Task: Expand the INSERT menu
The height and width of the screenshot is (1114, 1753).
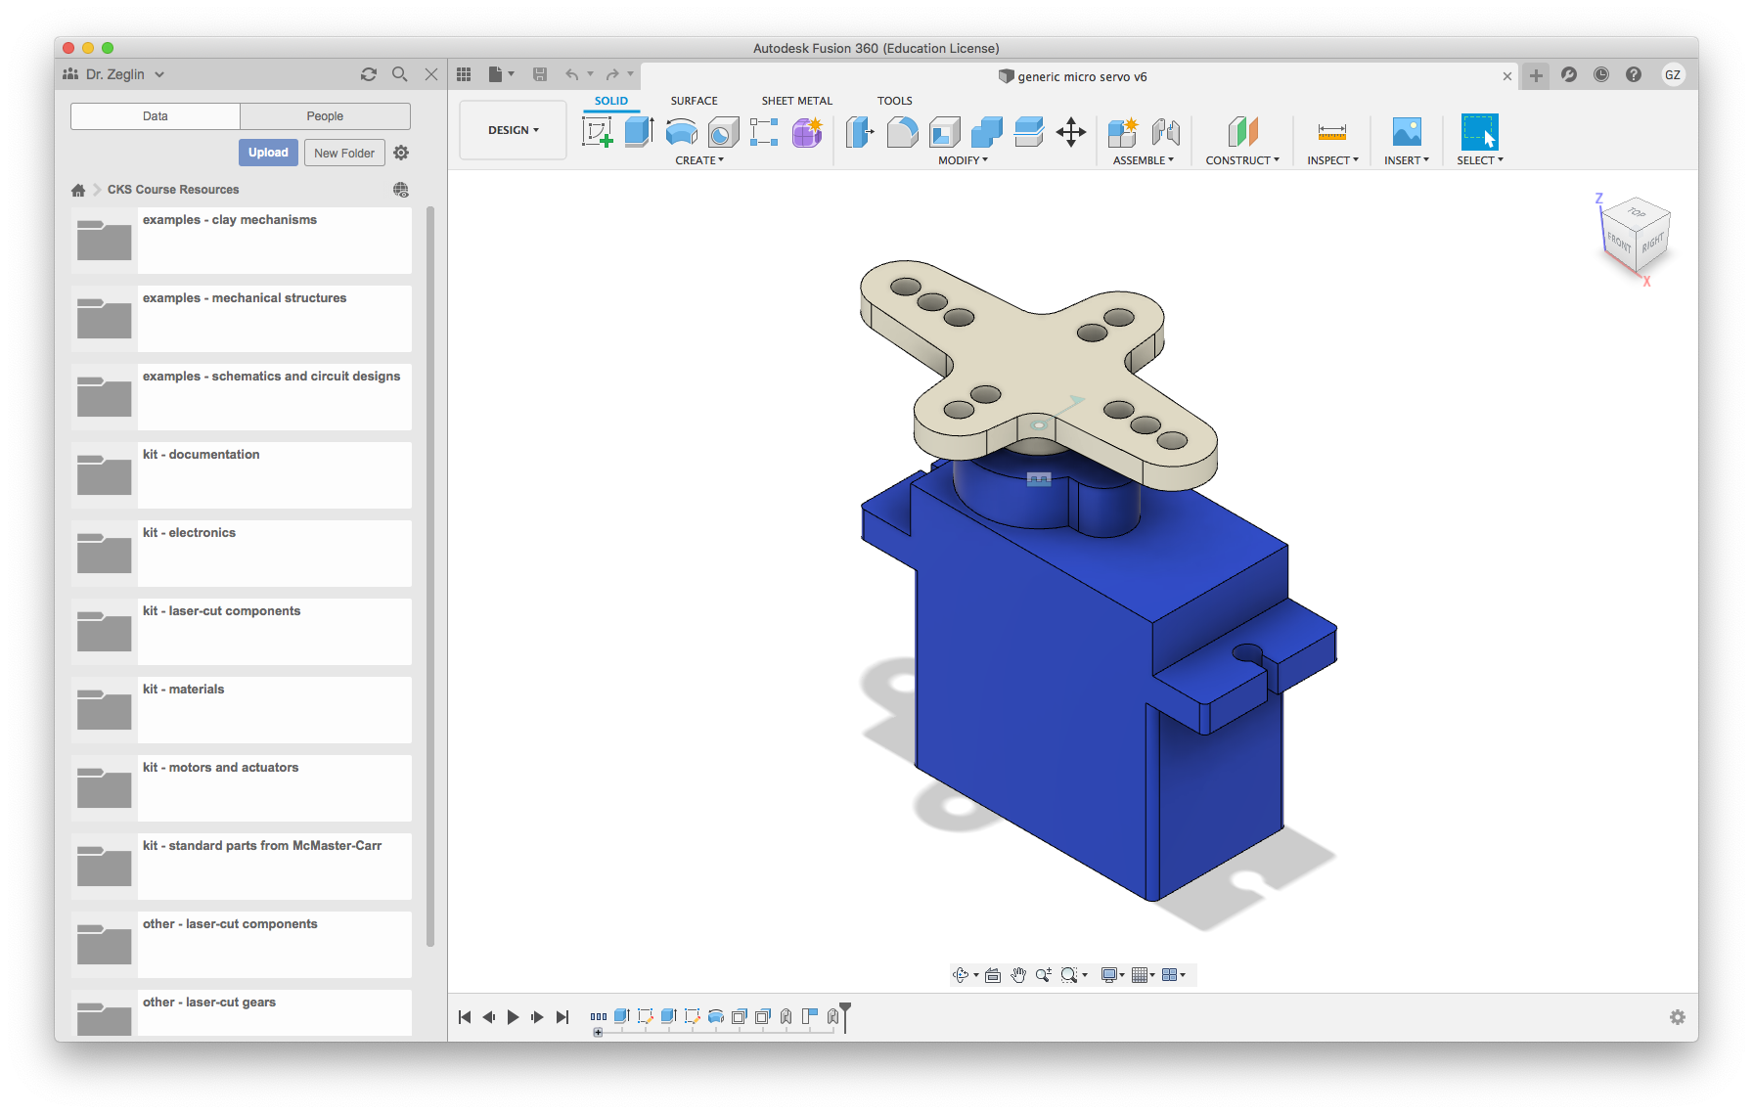Action: (x=1407, y=160)
